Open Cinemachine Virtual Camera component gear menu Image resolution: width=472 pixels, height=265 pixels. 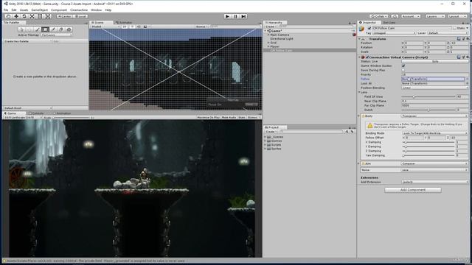468,57
